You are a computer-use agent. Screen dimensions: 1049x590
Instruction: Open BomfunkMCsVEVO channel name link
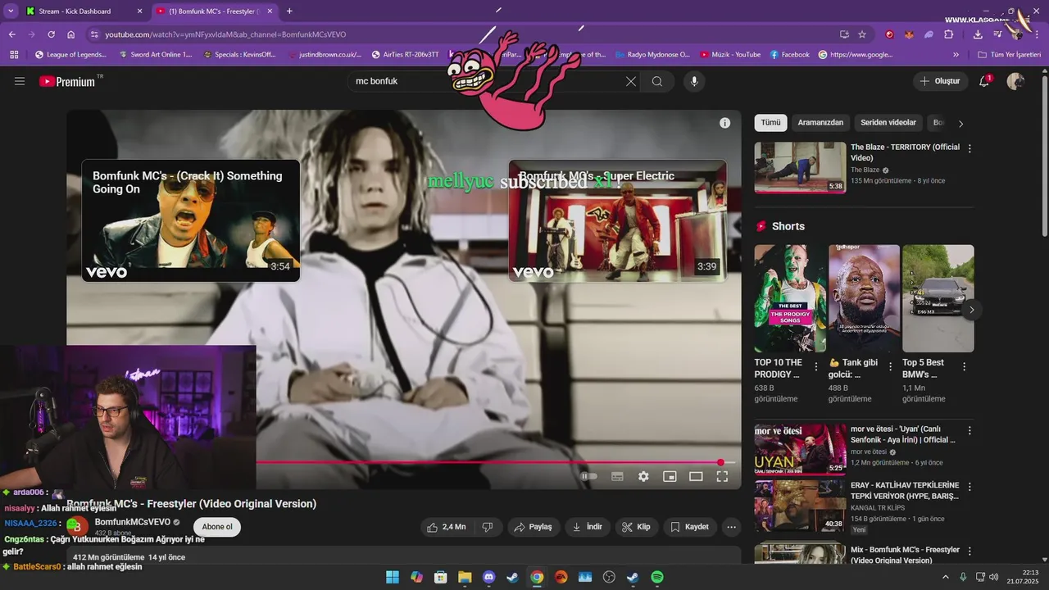[133, 522]
